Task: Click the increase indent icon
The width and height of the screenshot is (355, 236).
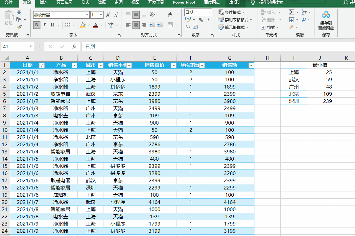Action: (x=160, y=25)
